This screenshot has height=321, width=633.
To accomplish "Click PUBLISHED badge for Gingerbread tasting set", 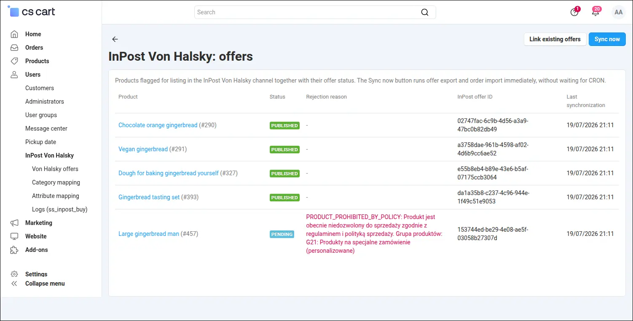I will pyautogui.click(x=284, y=198).
